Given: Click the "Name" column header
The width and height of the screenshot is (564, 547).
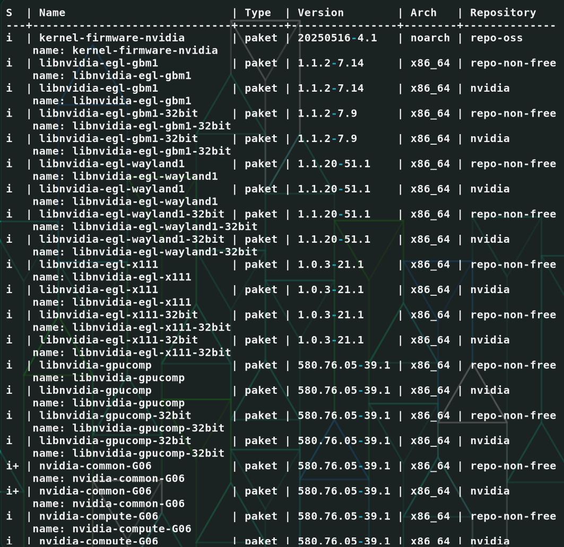Looking at the screenshot, I should coord(52,13).
